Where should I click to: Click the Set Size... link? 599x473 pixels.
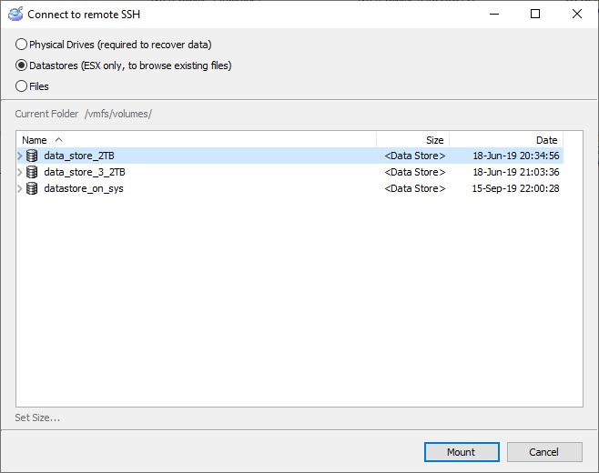tap(37, 418)
